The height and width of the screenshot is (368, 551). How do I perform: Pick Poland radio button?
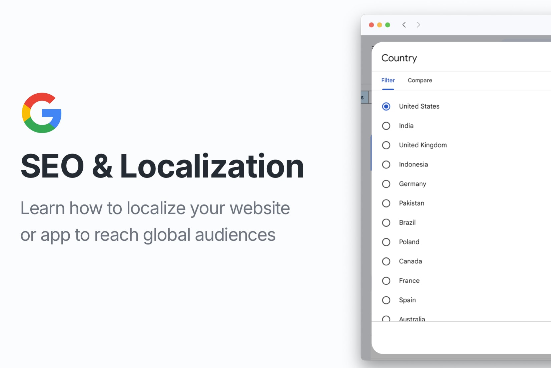386,242
